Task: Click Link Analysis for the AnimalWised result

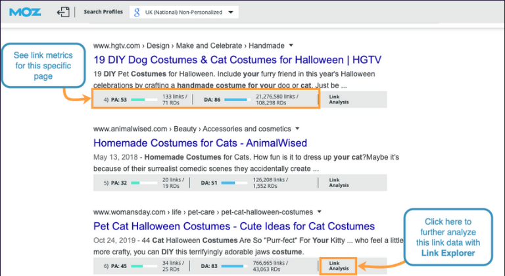Action: pos(339,183)
